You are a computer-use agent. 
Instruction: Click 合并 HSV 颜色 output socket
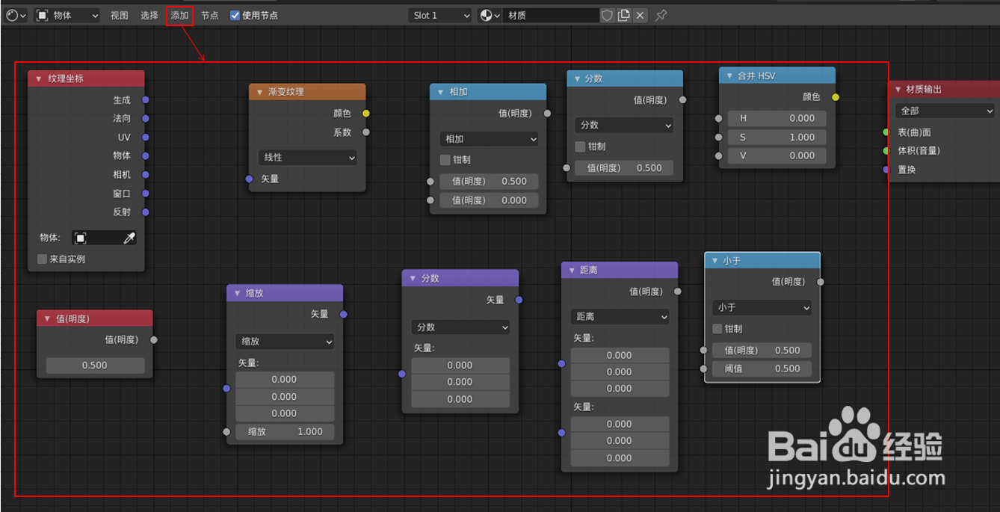point(835,97)
